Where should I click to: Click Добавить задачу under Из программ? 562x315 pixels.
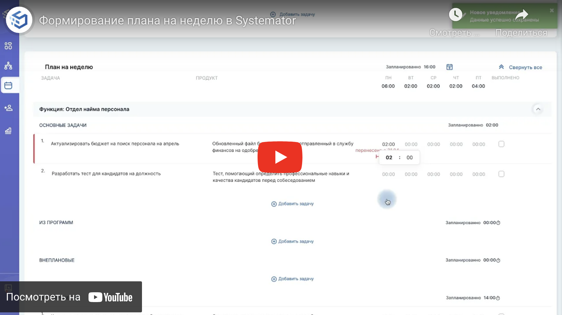292,241
